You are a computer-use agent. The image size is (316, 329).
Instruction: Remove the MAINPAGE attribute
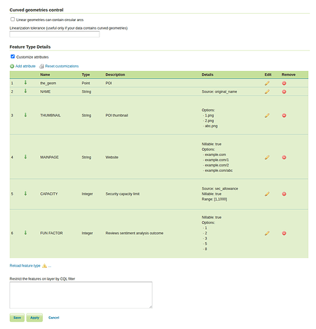tap(284, 157)
